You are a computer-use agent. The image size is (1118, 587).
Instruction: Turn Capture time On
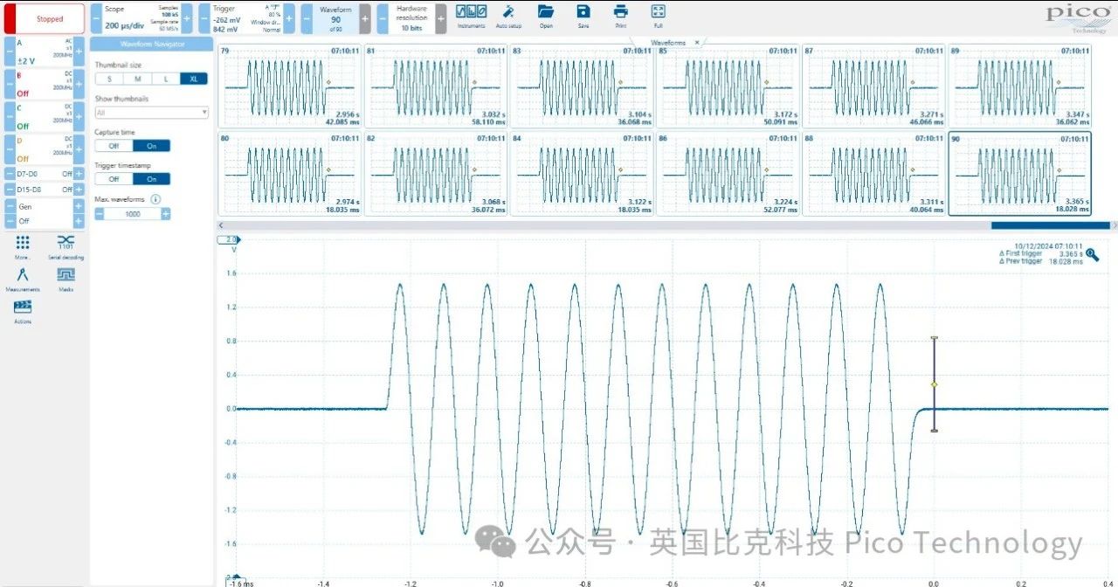(151, 146)
